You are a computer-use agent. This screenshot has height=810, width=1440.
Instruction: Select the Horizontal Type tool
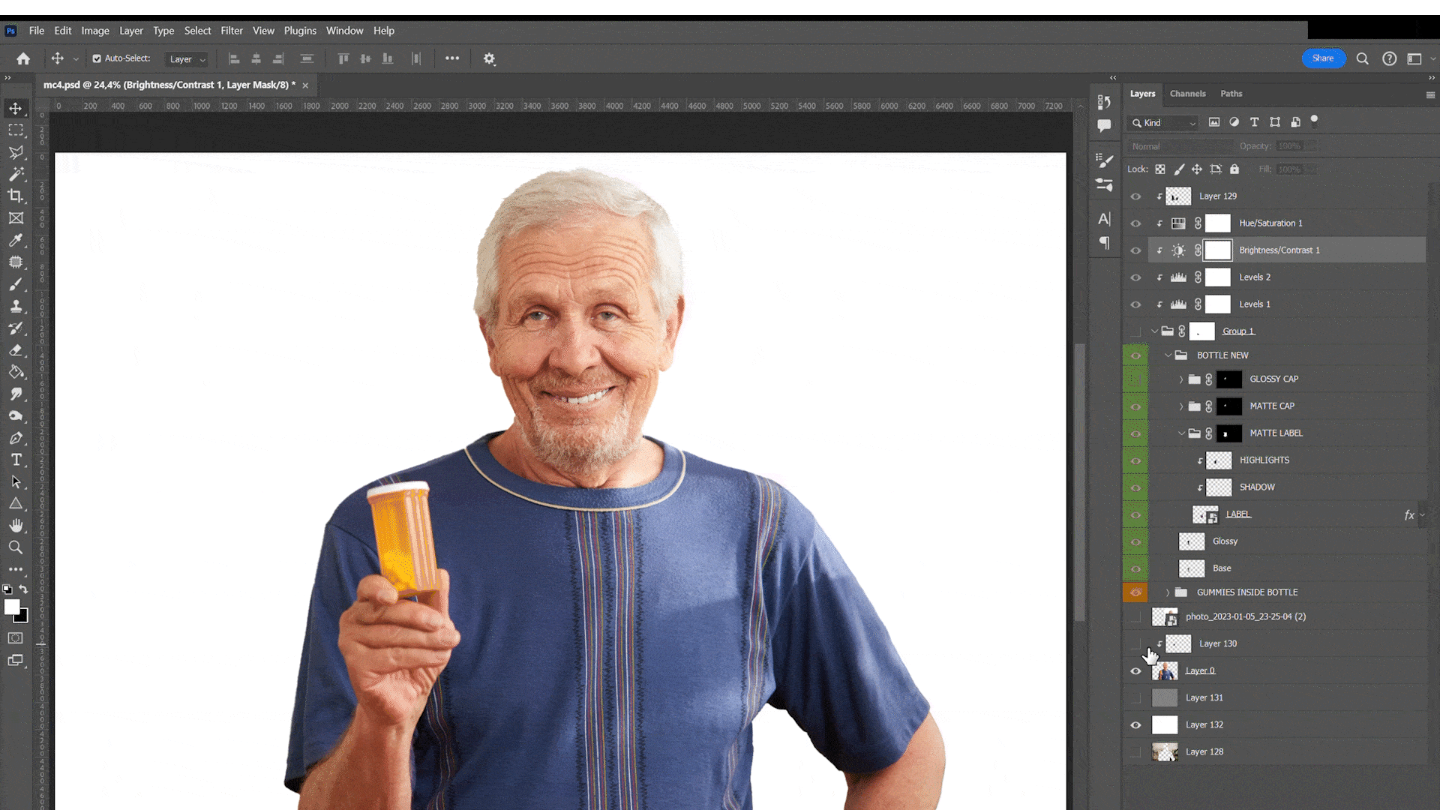point(16,460)
